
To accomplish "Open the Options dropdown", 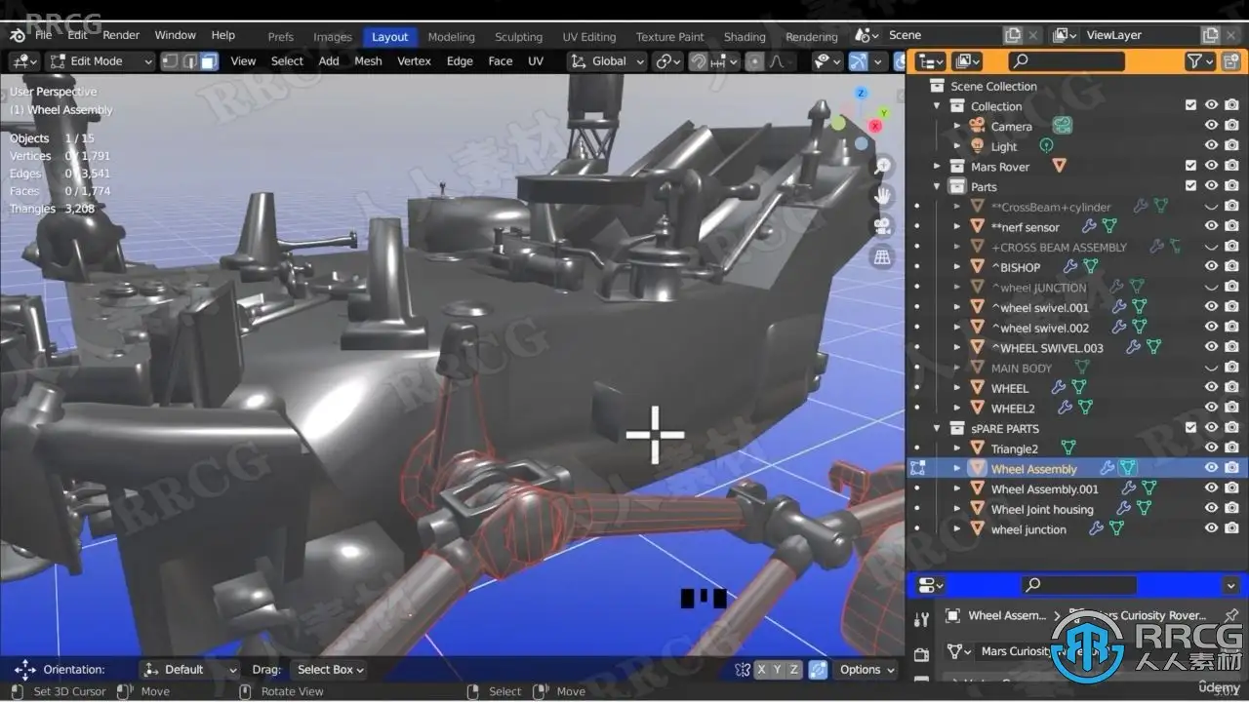I will tap(866, 670).
